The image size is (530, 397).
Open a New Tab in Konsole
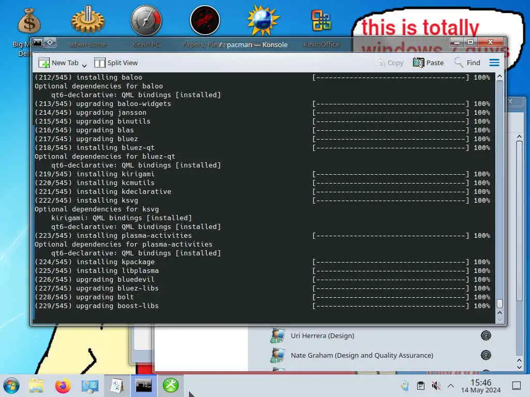pyautogui.click(x=58, y=63)
